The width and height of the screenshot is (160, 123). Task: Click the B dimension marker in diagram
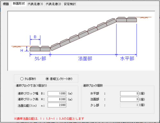(35, 37)
